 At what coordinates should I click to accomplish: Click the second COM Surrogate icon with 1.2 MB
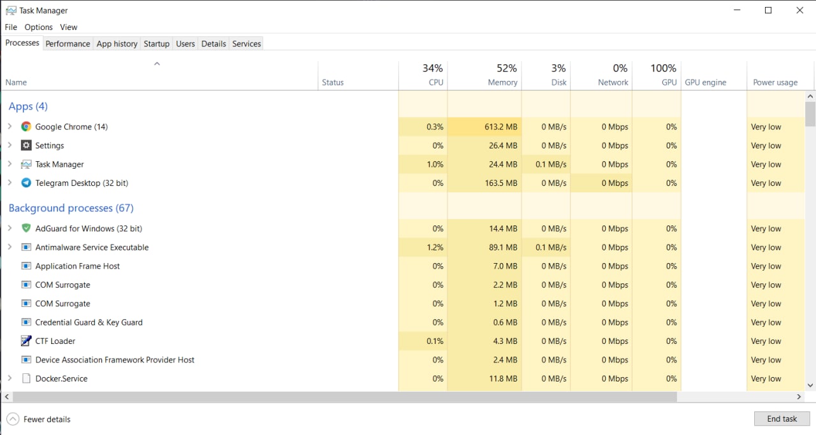pyautogui.click(x=26, y=304)
